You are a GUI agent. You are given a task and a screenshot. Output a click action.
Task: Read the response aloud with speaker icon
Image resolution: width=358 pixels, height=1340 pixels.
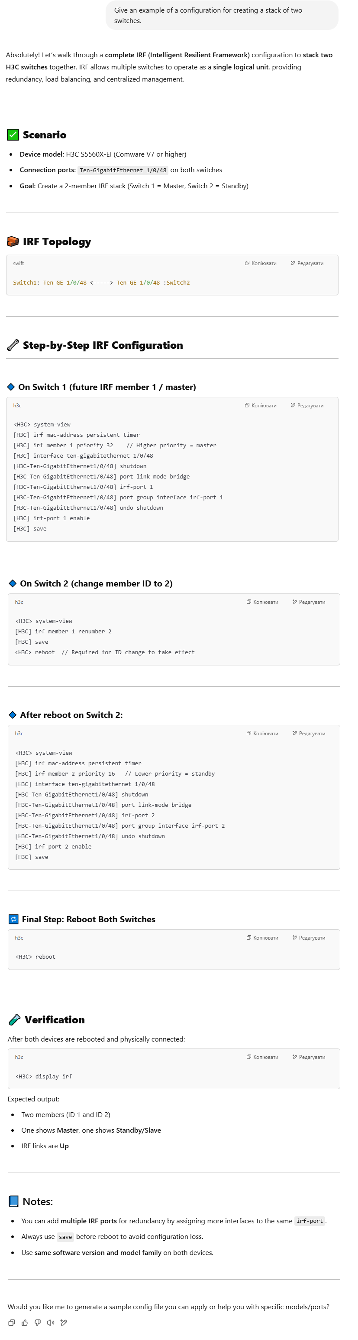[x=50, y=1322]
